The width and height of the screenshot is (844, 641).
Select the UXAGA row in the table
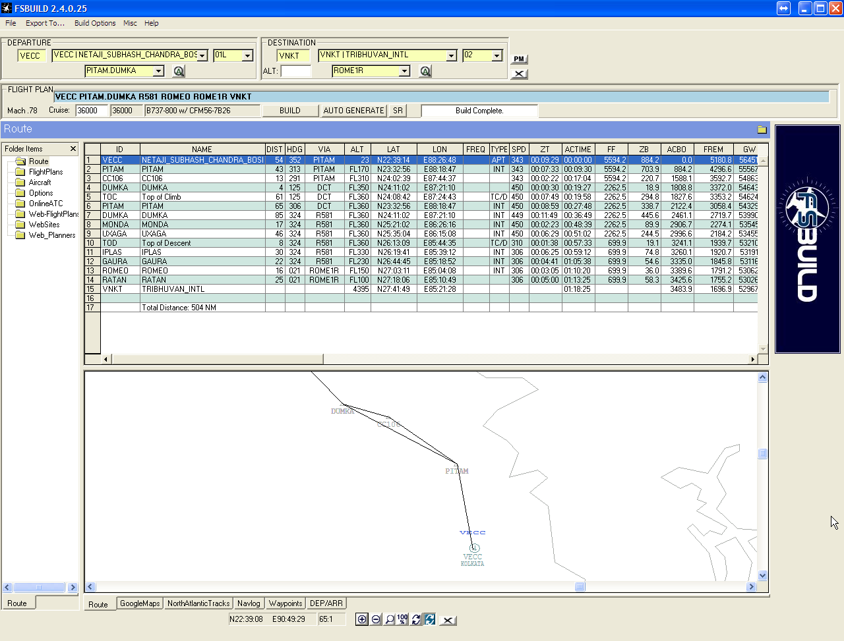422,234
